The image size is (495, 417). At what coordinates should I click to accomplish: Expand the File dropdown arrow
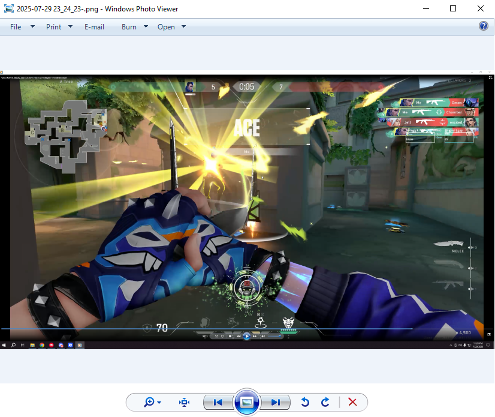point(32,27)
